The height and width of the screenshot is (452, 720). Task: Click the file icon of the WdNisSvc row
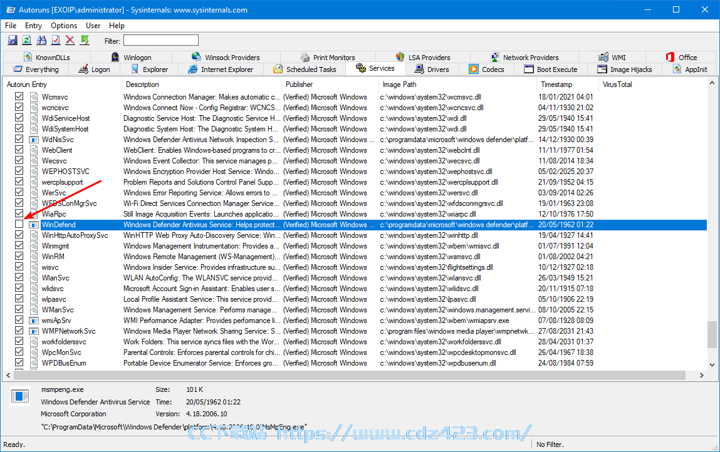pyautogui.click(x=34, y=140)
